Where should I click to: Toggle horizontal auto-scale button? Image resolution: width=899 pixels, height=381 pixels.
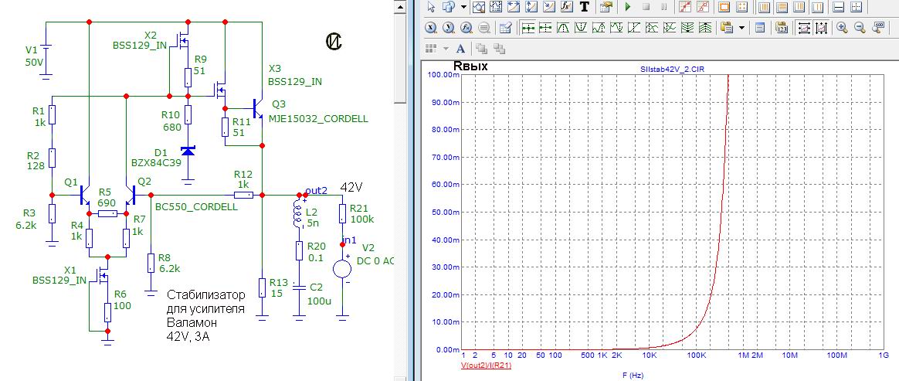(802, 28)
